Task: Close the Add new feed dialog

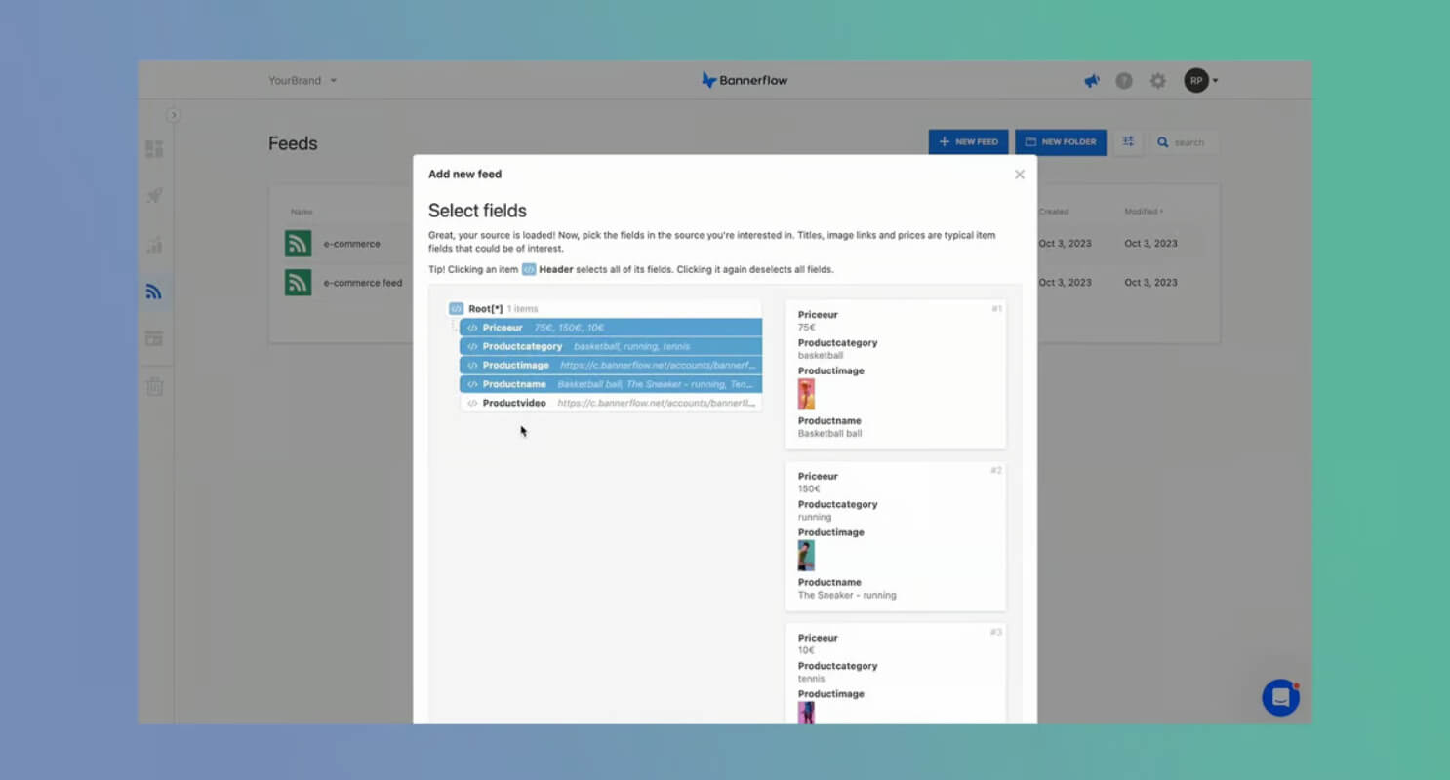Action: point(1019,175)
